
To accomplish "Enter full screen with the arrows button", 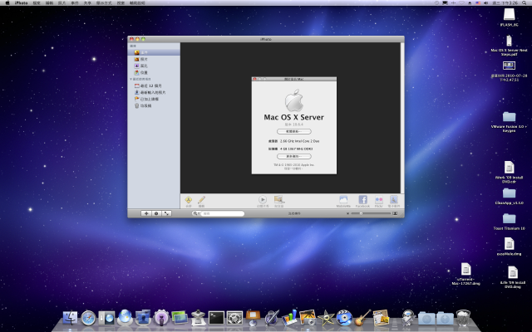I will (166, 213).
